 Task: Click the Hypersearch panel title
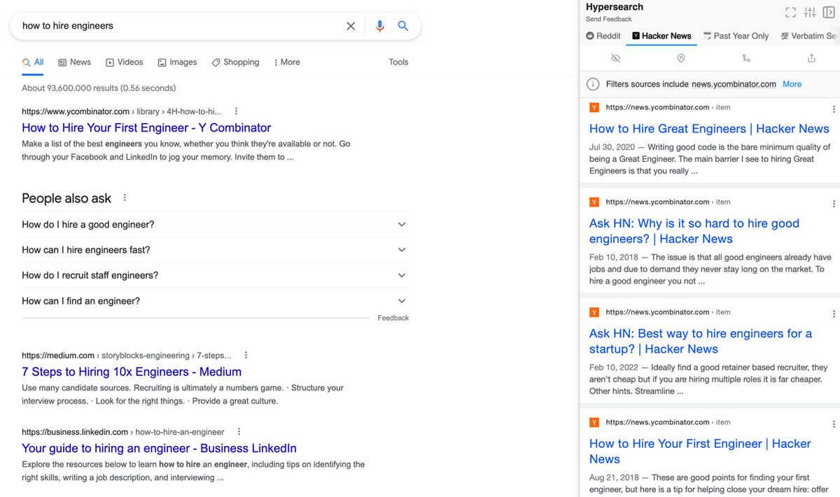pyautogui.click(x=615, y=7)
